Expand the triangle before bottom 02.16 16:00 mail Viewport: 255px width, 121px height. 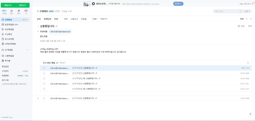(38, 98)
